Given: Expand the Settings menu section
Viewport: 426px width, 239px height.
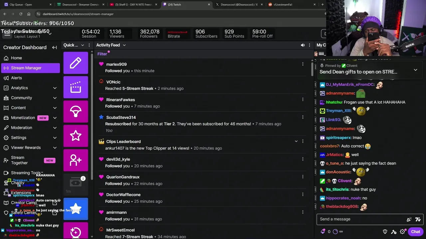Looking at the screenshot, I should pos(55,138).
